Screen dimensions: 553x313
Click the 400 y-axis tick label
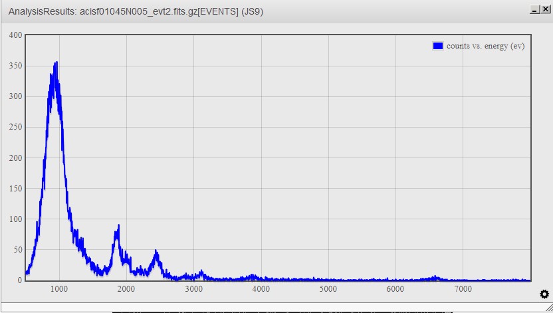point(15,35)
